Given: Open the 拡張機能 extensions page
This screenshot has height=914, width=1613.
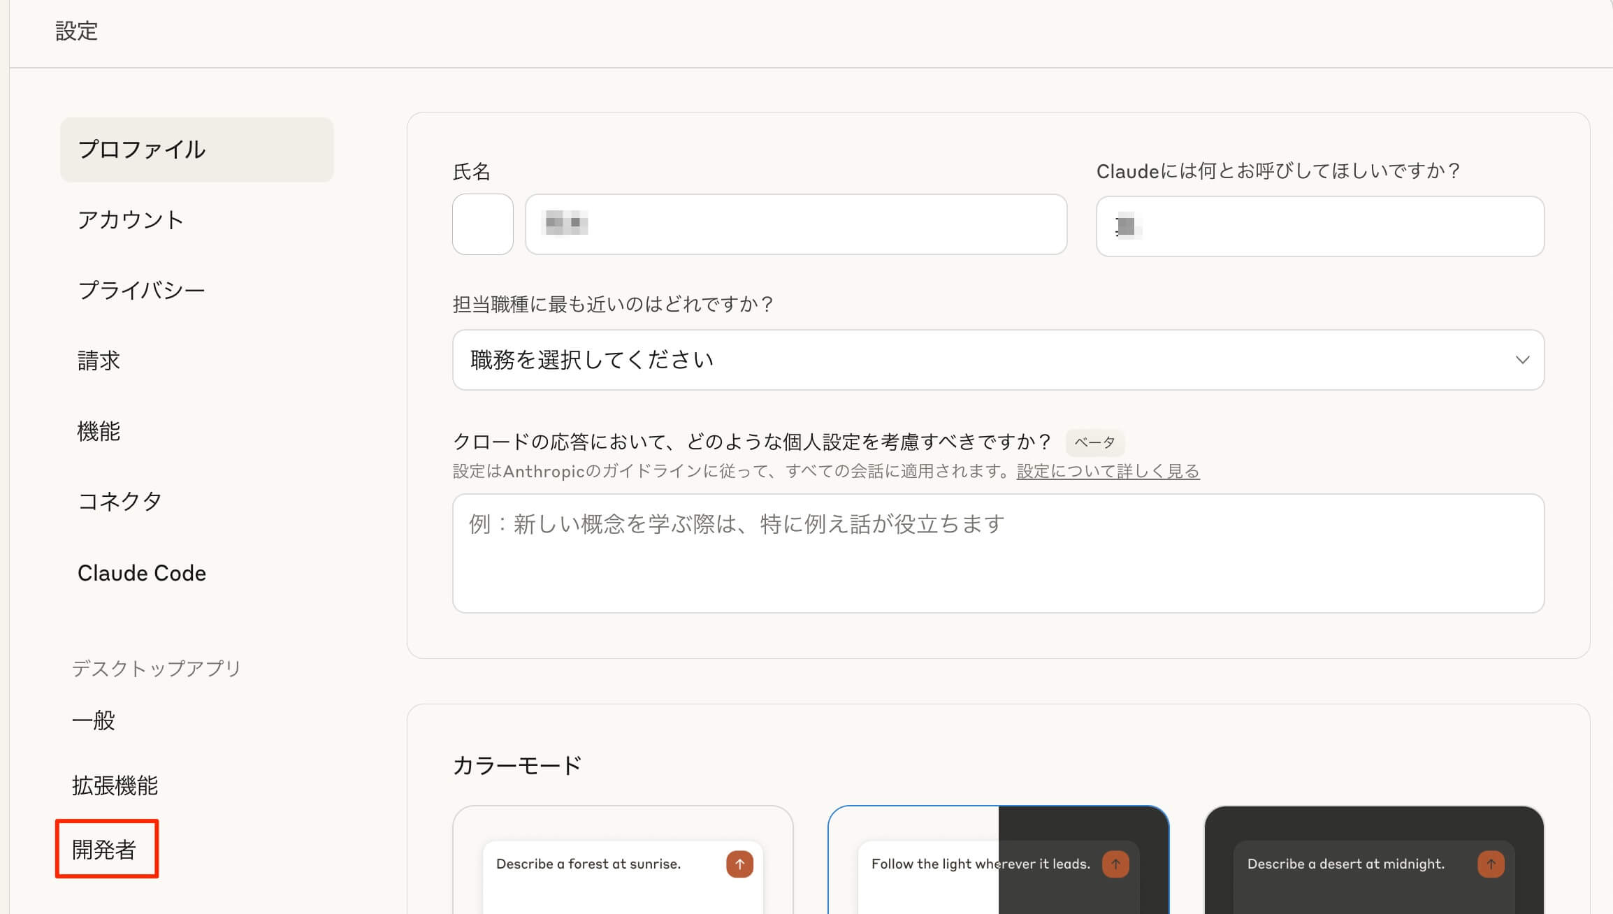Looking at the screenshot, I should pyautogui.click(x=115, y=785).
